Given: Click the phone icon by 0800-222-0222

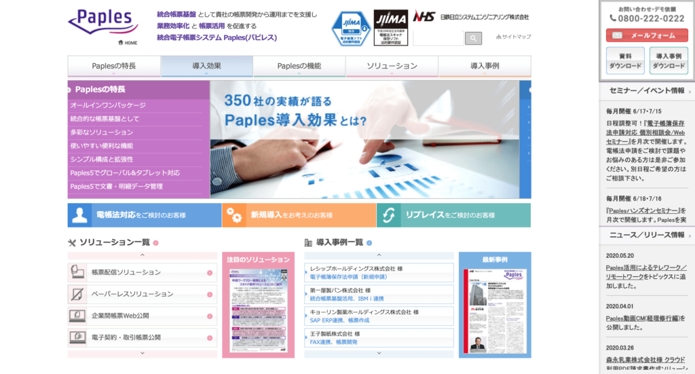Looking at the screenshot, I should pos(613,18).
